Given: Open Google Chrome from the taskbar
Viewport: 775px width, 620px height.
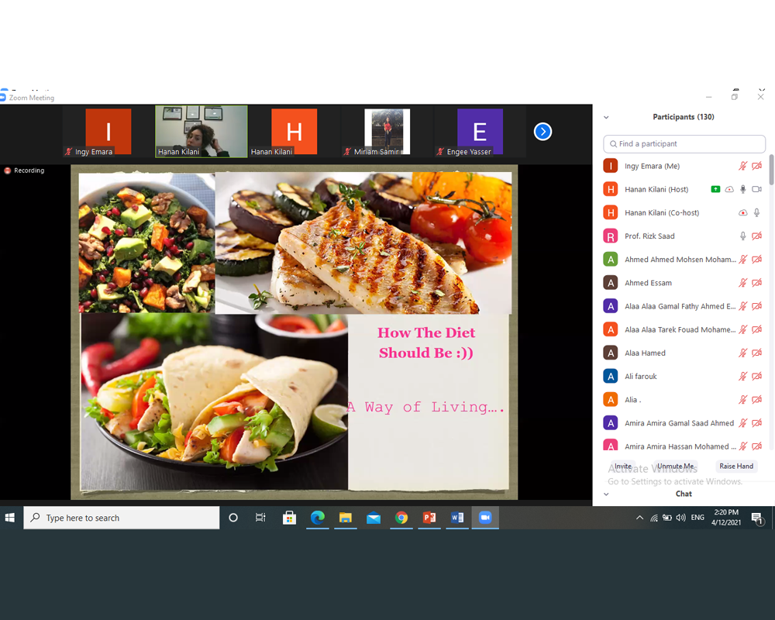Looking at the screenshot, I should (401, 518).
